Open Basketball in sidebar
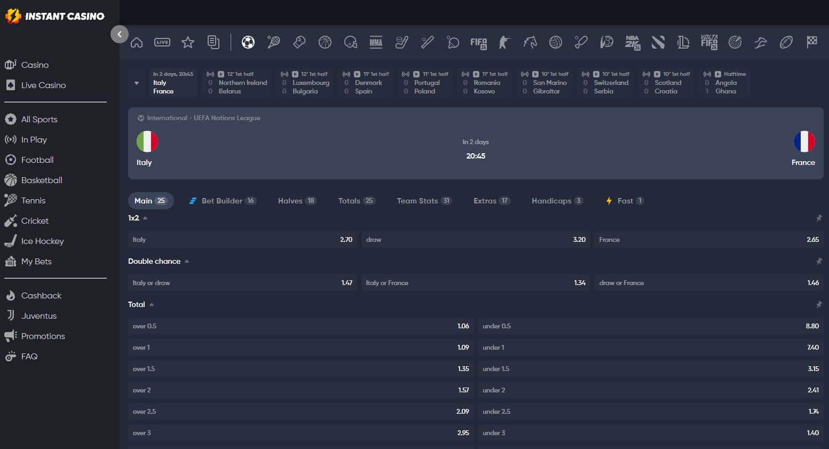Image resolution: width=829 pixels, height=449 pixels. 42,180
